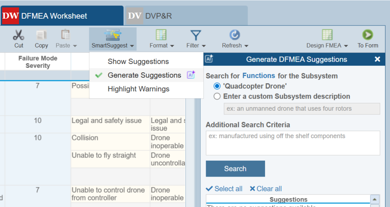Choose the custom Subsystem description radio option
This screenshot has height=207, width=390.
point(217,96)
